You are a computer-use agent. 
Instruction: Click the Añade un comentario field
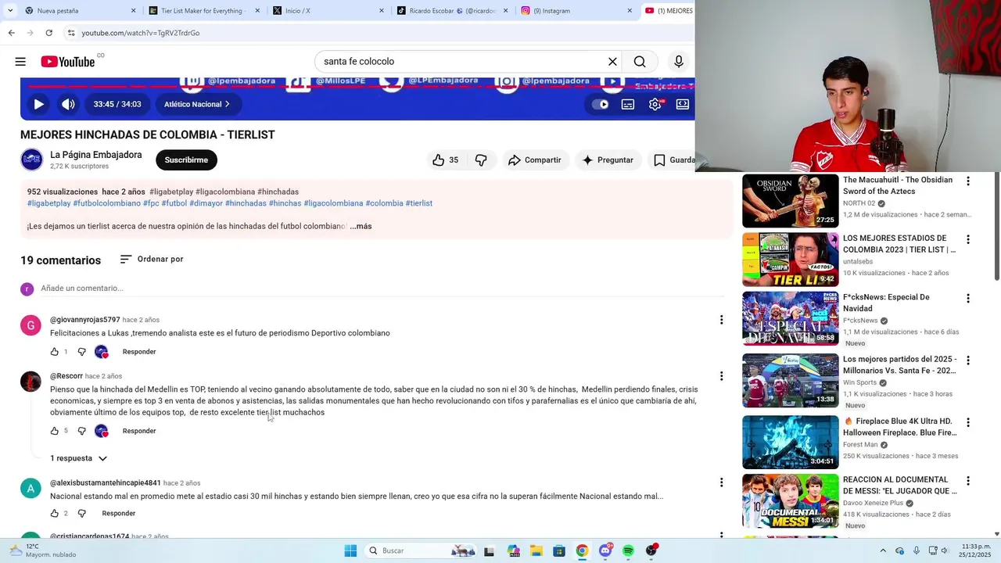pos(382,289)
